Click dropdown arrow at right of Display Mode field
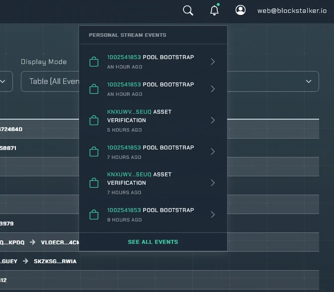334x292 pixels. click(309, 81)
